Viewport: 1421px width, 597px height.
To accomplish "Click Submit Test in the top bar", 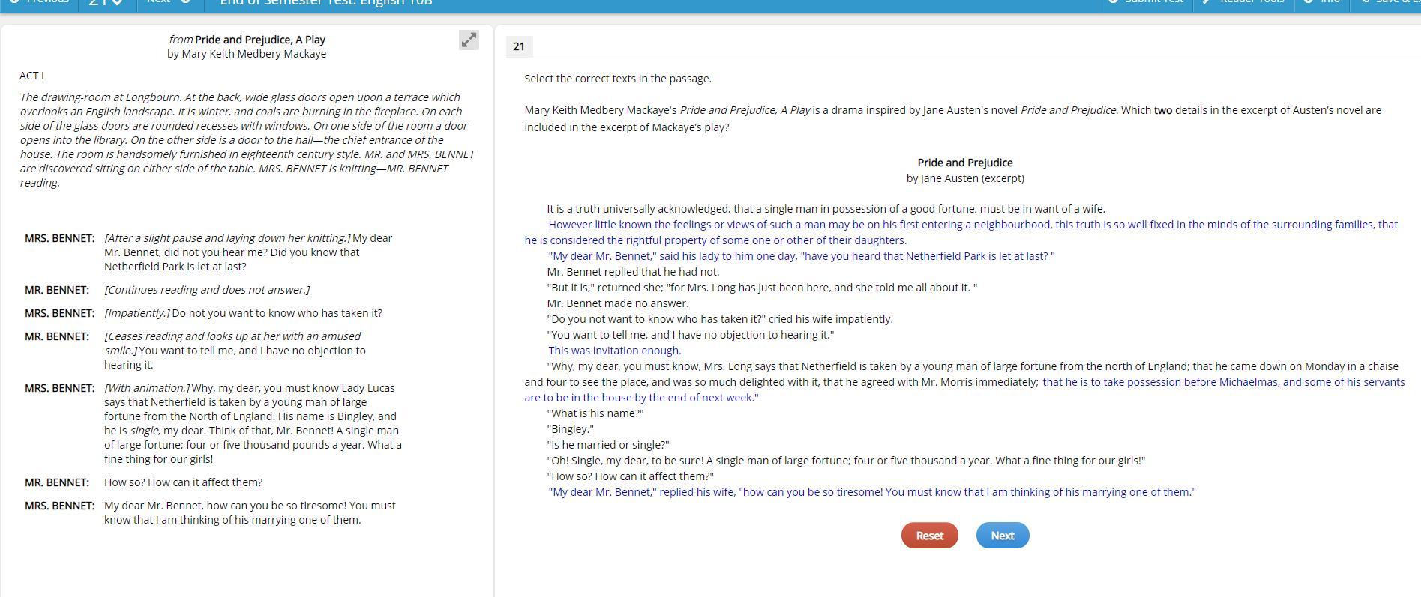I will (1145, 3).
